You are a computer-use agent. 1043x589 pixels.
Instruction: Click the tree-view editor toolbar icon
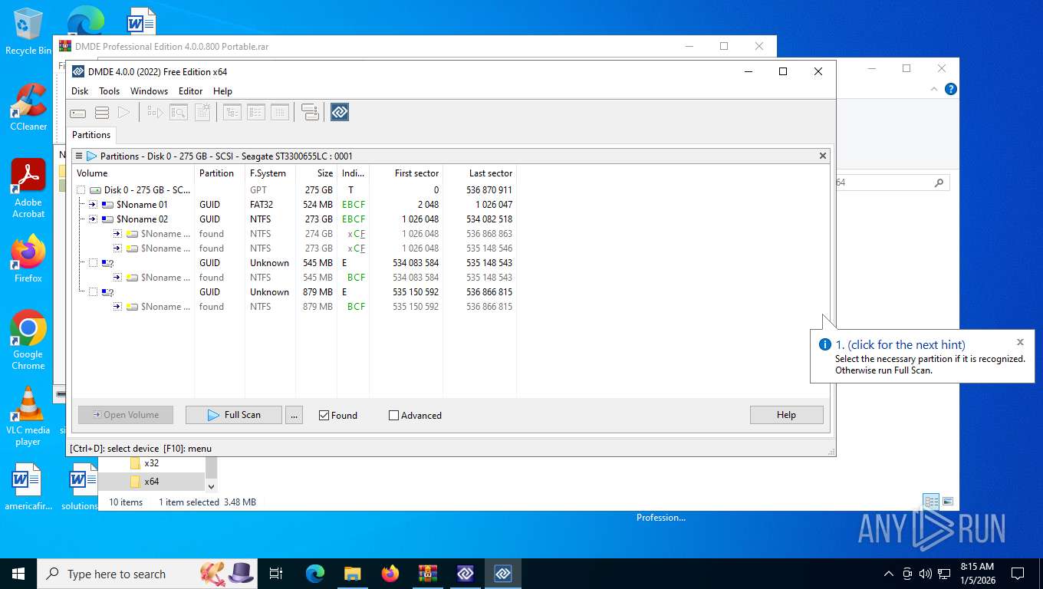pyautogui.click(x=232, y=113)
